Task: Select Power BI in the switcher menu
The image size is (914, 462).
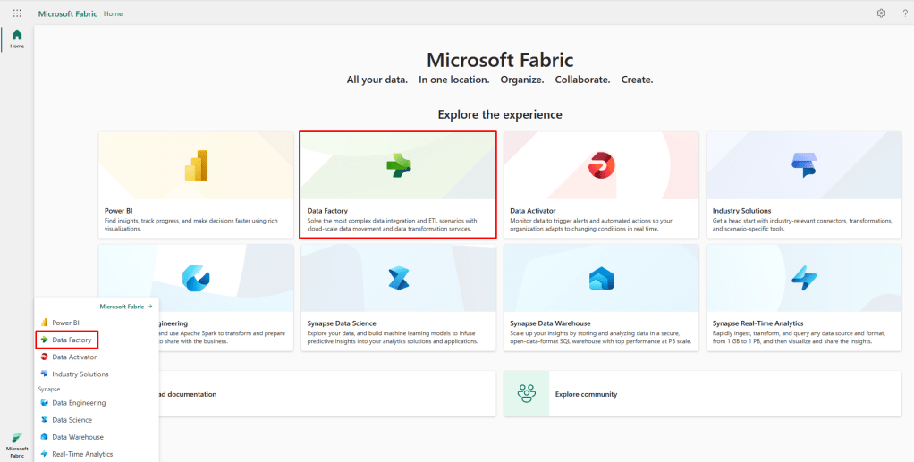Action: (65, 323)
